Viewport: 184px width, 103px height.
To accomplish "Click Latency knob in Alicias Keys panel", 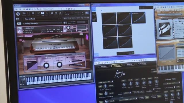I will coord(46,66).
